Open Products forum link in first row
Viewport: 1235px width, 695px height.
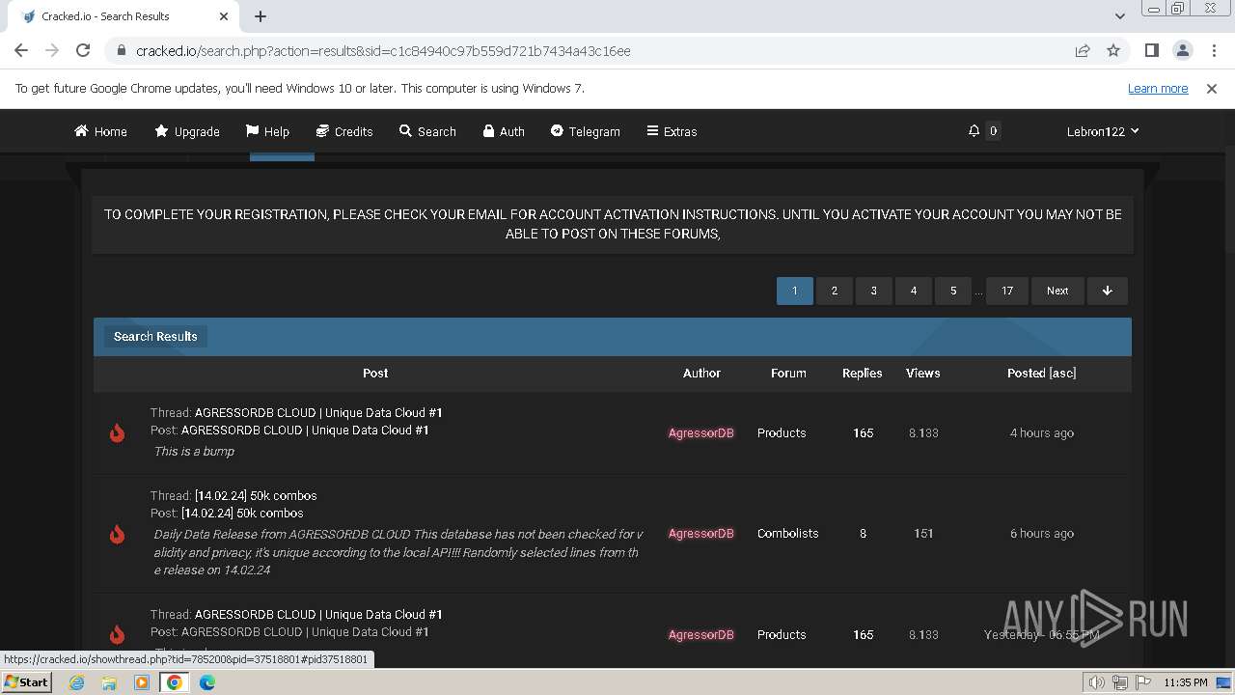coord(782,432)
